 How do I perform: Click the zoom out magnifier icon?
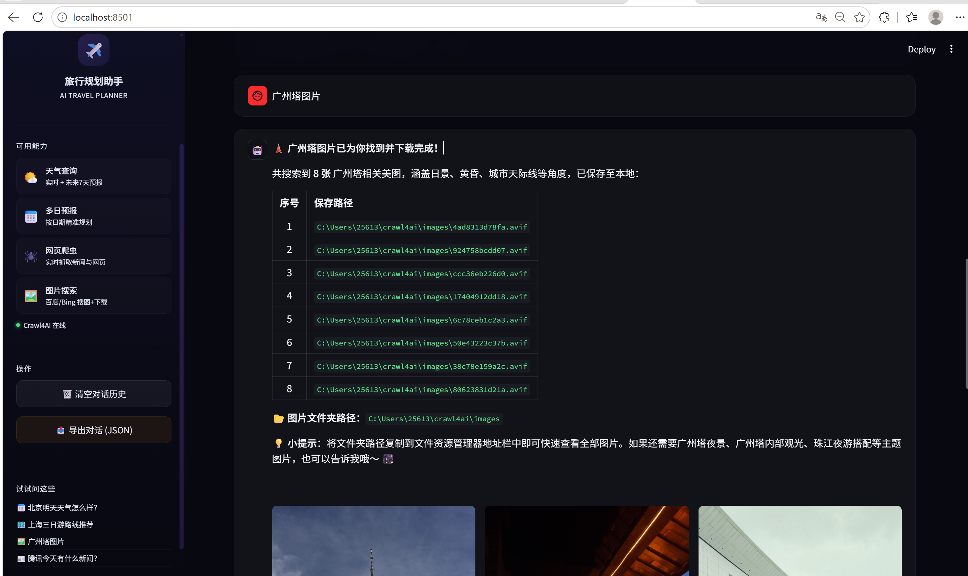[840, 17]
